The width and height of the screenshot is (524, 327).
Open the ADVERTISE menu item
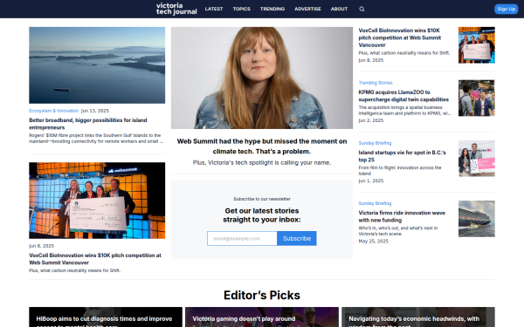pyautogui.click(x=307, y=9)
